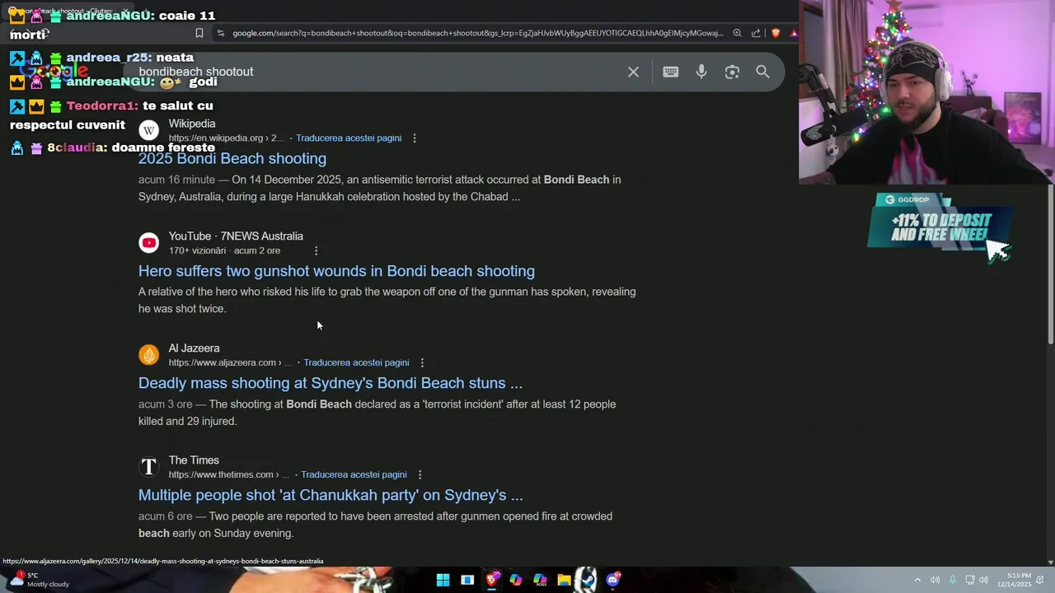
Task: Open 'Hero suffers two gunshot wounds' video result
Action: point(336,271)
